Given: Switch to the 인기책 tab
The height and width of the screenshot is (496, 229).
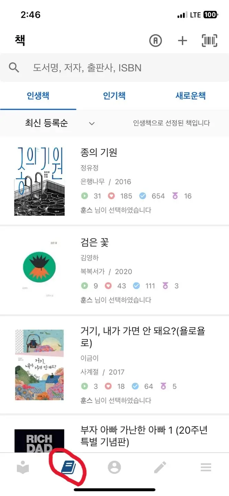Looking at the screenshot, I should 115,96.
